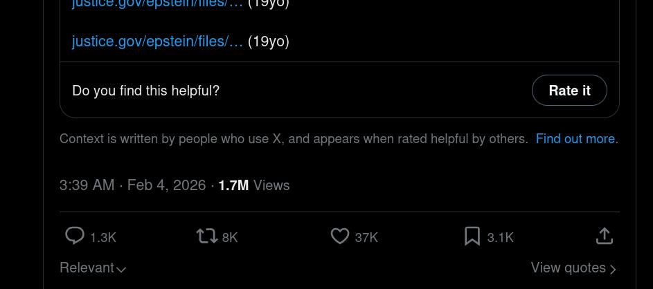
Task: Repost this post using the retweet icon
Action: (x=206, y=236)
